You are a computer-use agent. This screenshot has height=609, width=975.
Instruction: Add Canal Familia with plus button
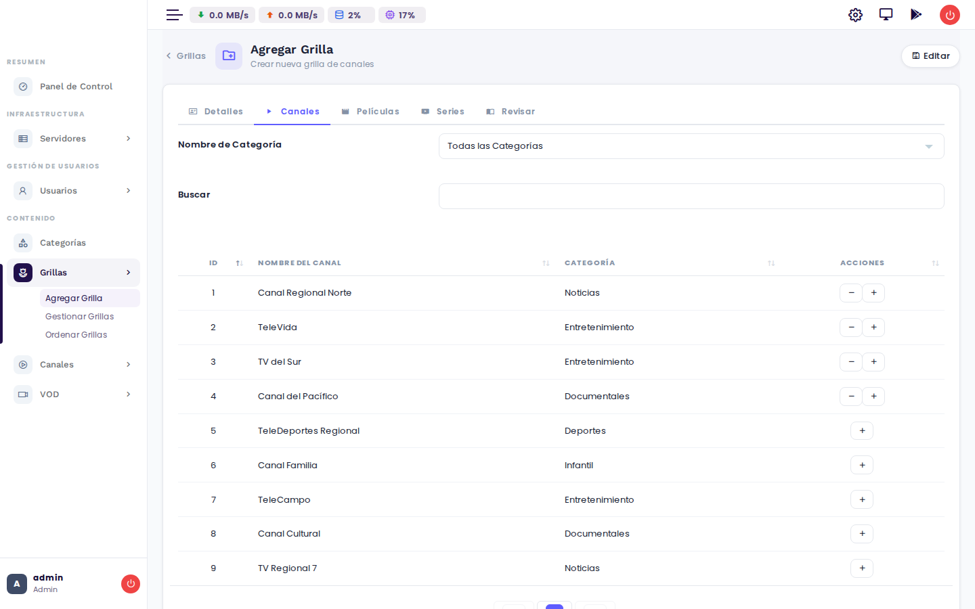coord(862,466)
